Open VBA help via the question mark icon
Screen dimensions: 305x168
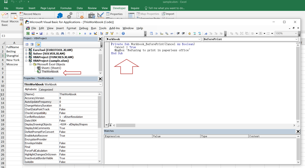pos(123,34)
